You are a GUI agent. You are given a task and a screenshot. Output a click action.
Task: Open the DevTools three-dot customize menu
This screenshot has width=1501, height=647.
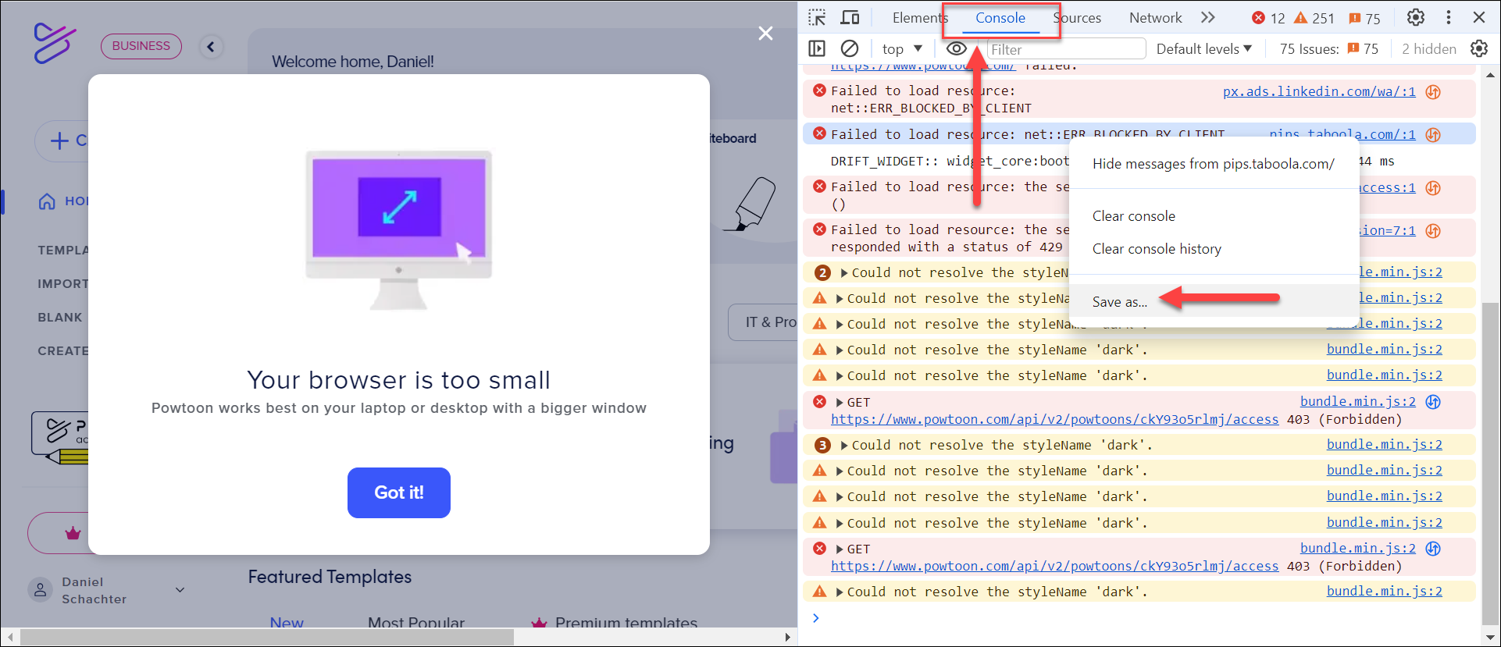(x=1449, y=17)
